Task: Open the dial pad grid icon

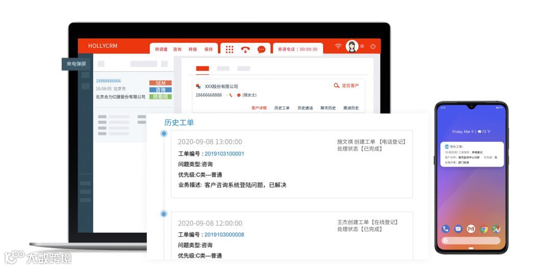Action: coord(230,49)
